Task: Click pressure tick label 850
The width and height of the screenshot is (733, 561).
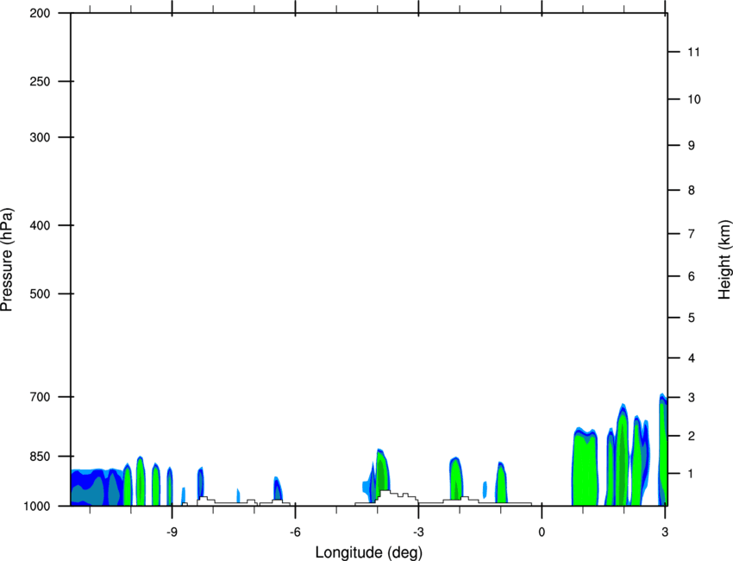Action: 40,457
